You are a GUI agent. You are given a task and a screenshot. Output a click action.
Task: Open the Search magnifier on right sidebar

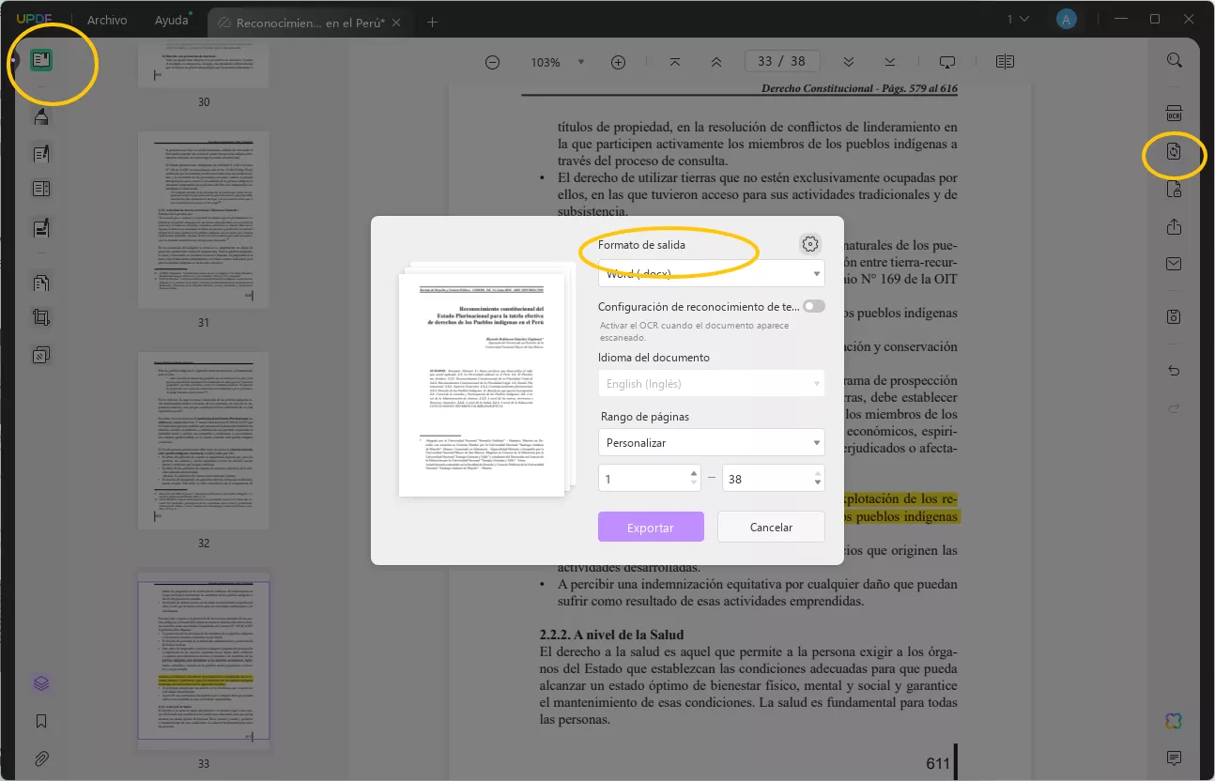click(x=1174, y=61)
